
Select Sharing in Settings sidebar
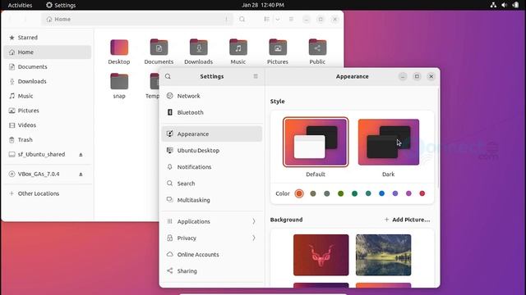[212, 271]
